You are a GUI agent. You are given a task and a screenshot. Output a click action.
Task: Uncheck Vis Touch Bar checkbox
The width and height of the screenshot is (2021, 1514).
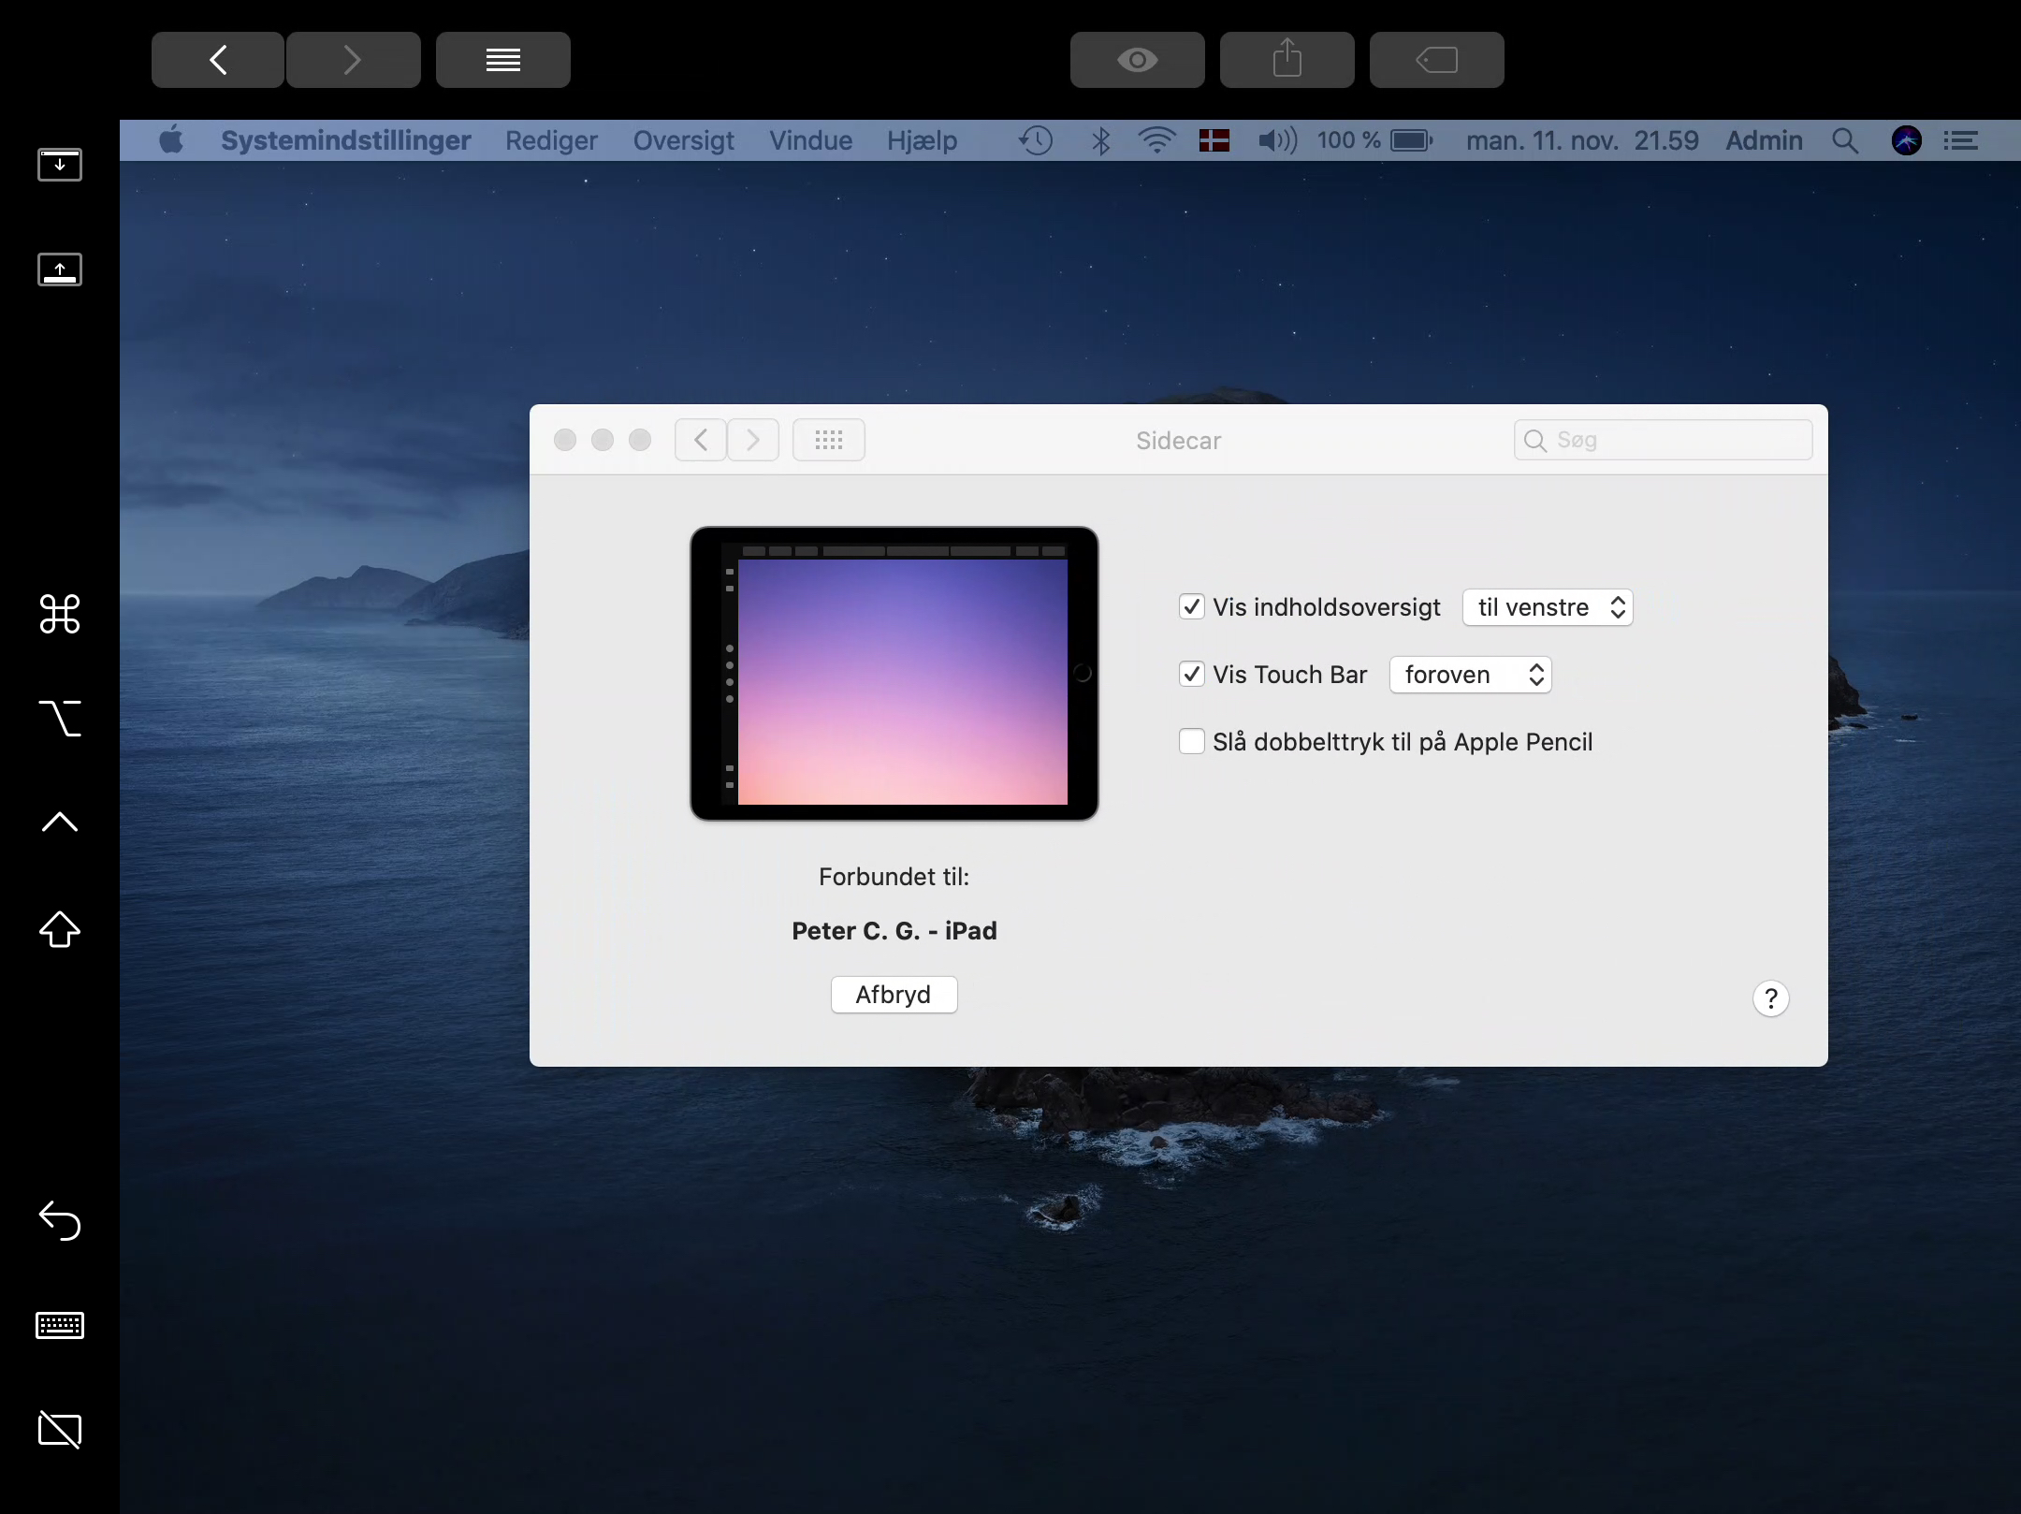[x=1191, y=675]
